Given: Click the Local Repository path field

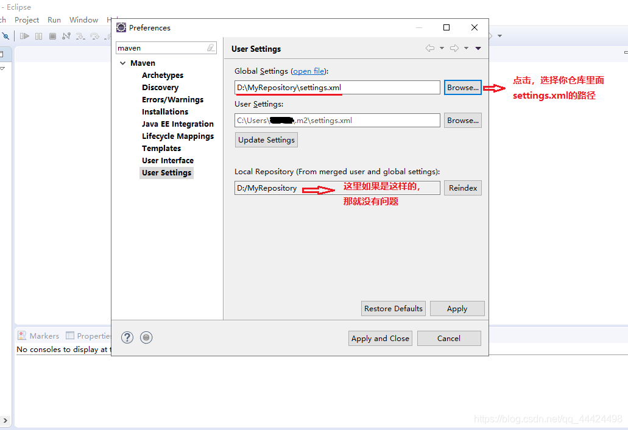Looking at the screenshot, I should point(337,188).
